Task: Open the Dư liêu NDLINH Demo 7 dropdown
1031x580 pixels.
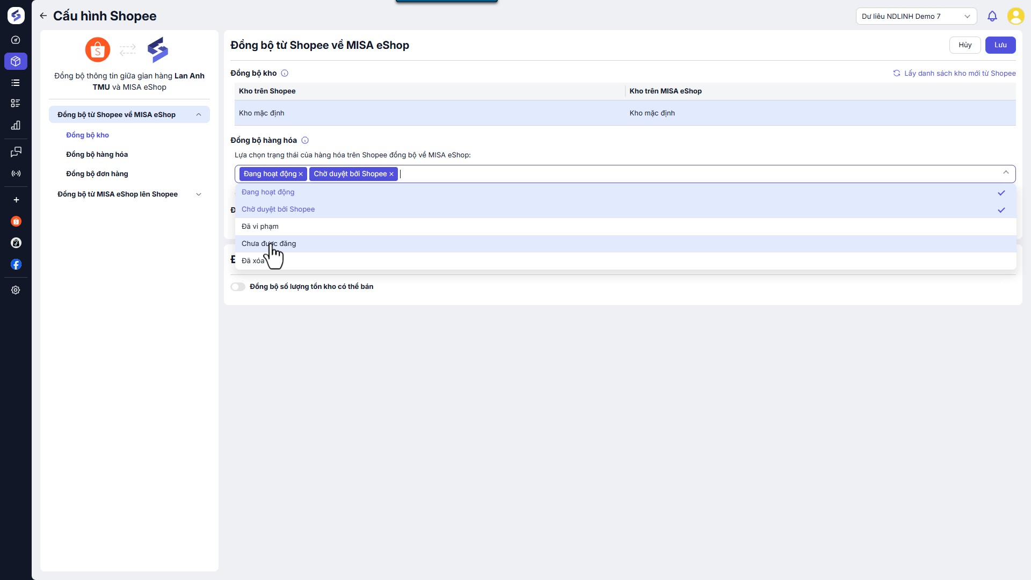Action: tap(916, 16)
